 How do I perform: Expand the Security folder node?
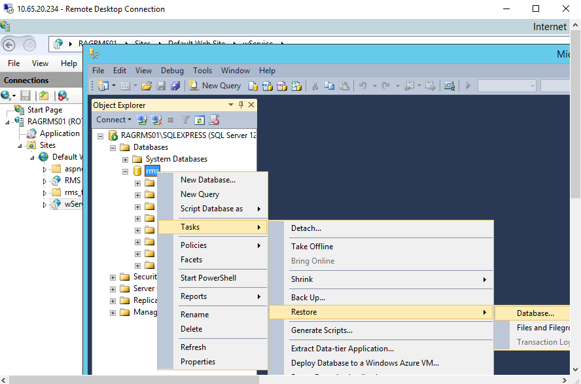pos(113,277)
